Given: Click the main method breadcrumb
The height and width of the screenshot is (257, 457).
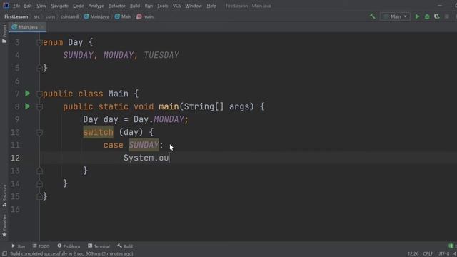Looking at the screenshot, I should 145,17.
